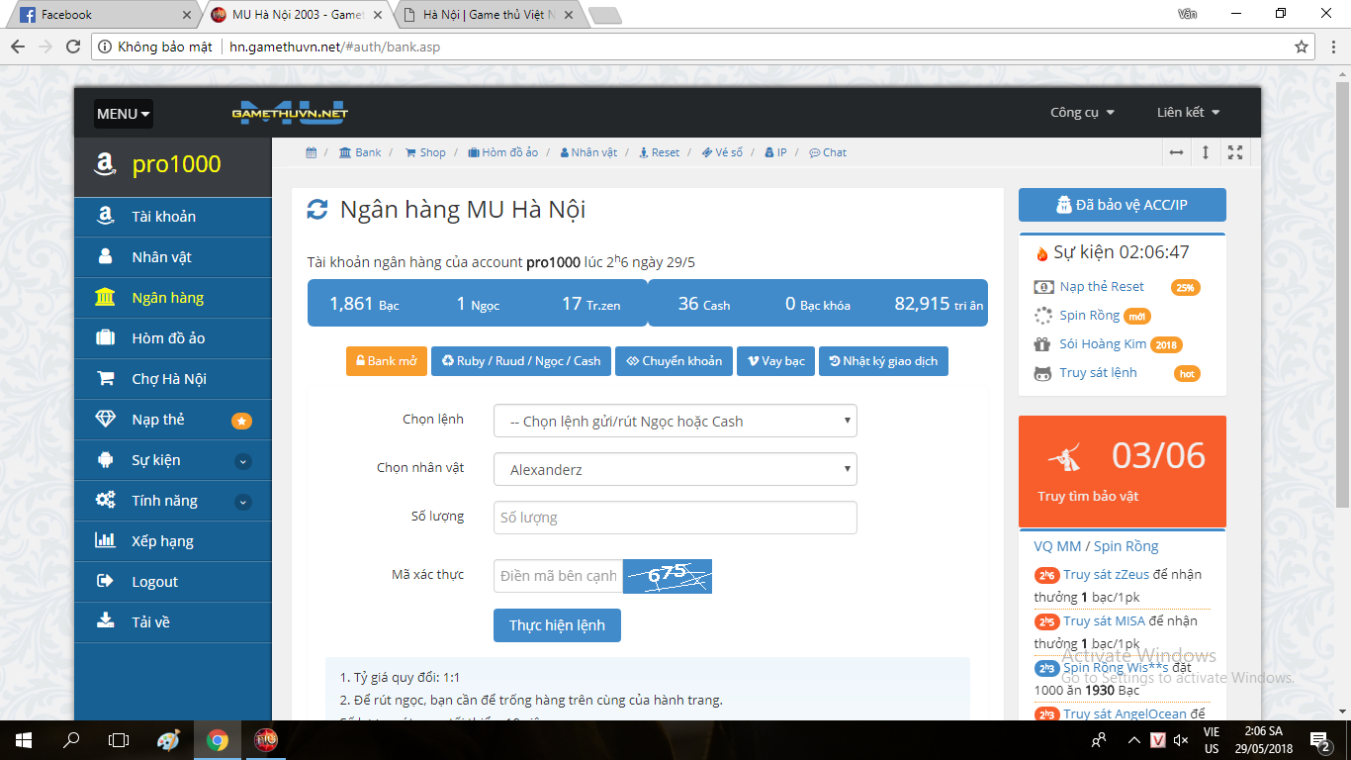This screenshot has height=760, width=1351.
Task: Open Shop link with cart icon
Action: pos(425,152)
